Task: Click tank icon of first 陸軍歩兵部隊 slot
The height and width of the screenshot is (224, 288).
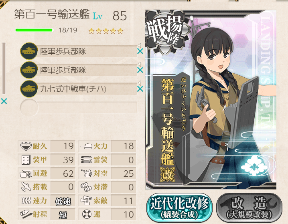Action: point(29,51)
